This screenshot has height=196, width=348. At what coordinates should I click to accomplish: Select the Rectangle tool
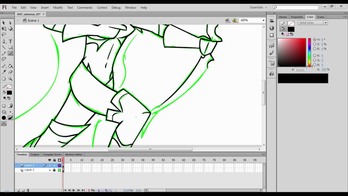[x=10, y=47]
